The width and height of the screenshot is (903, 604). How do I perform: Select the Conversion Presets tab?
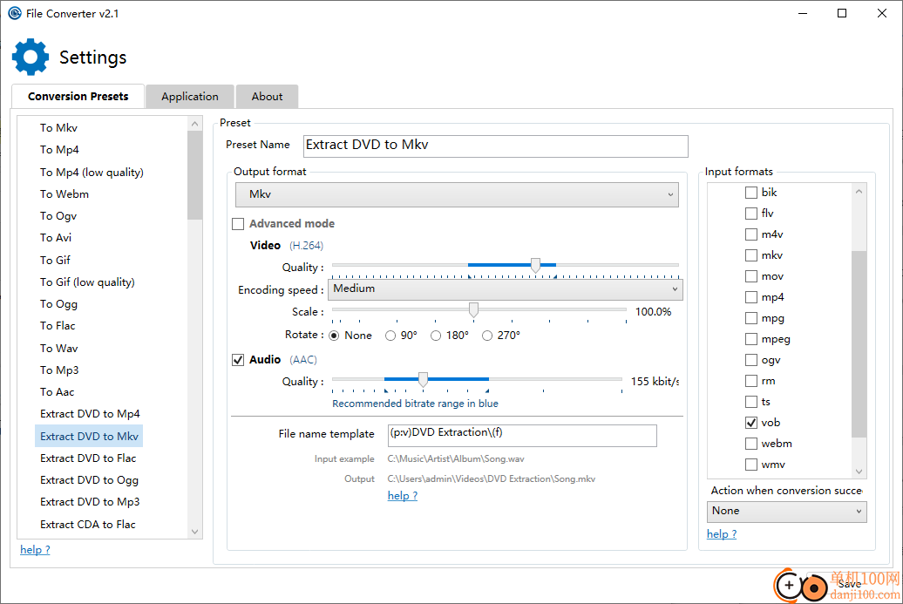coord(78,96)
